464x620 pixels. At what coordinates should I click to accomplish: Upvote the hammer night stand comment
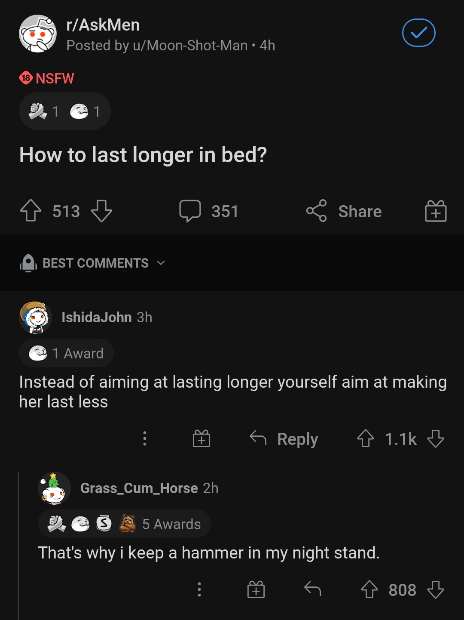pos(369,589)
